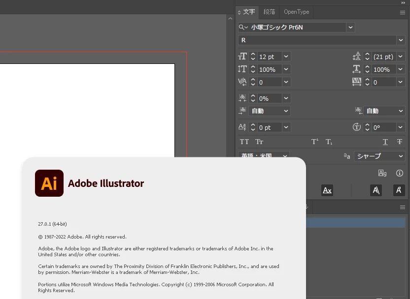Screen dimensions: 410x299
Task: Click the white artboard on the canvas
Action: [x=87, y=110]
